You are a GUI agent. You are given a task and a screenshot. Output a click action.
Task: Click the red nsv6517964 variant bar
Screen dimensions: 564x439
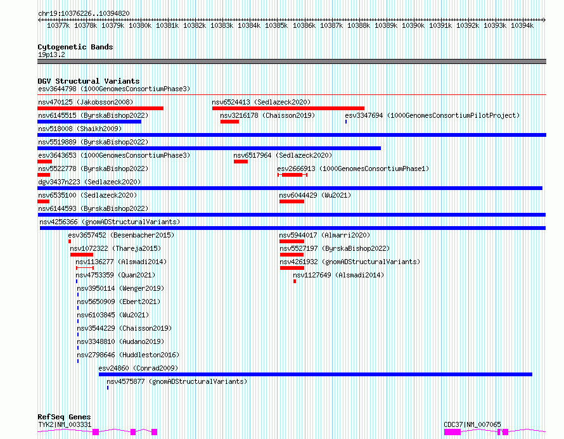(x=241, y=162)
